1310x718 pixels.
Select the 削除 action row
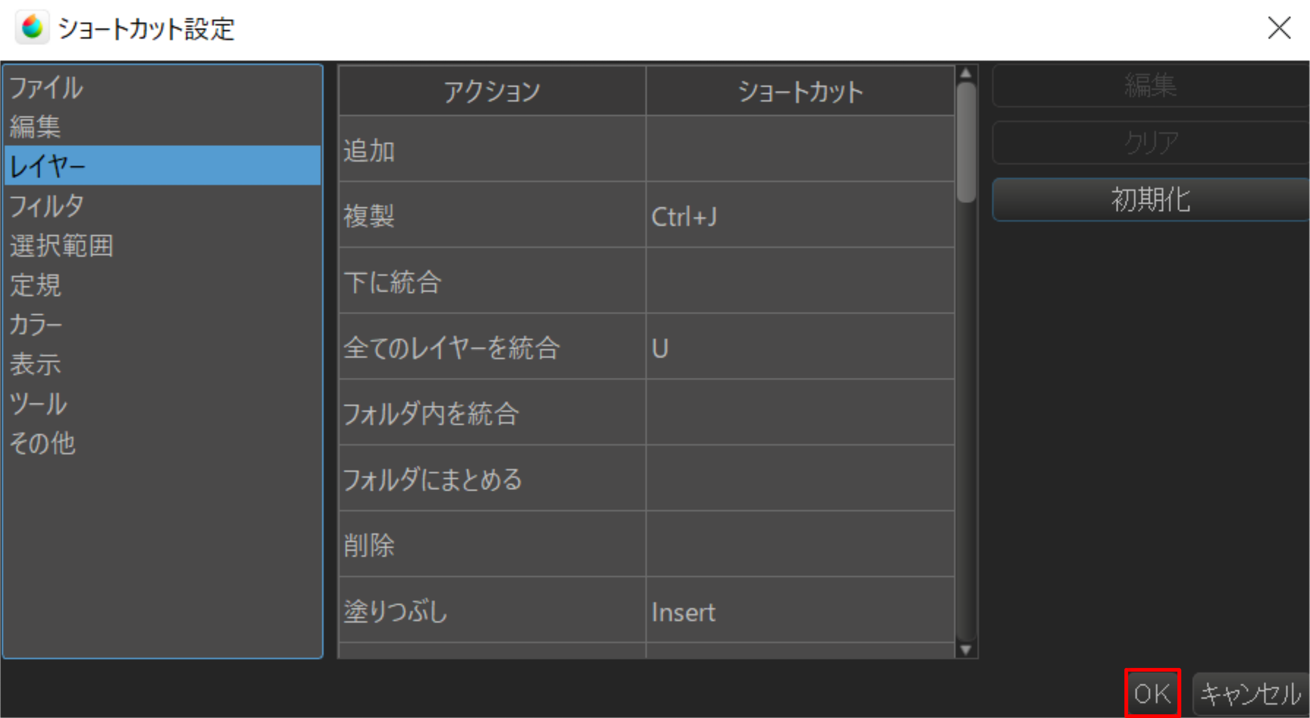647,544
